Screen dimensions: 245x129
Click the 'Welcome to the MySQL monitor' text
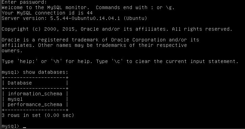coord(46,7)
